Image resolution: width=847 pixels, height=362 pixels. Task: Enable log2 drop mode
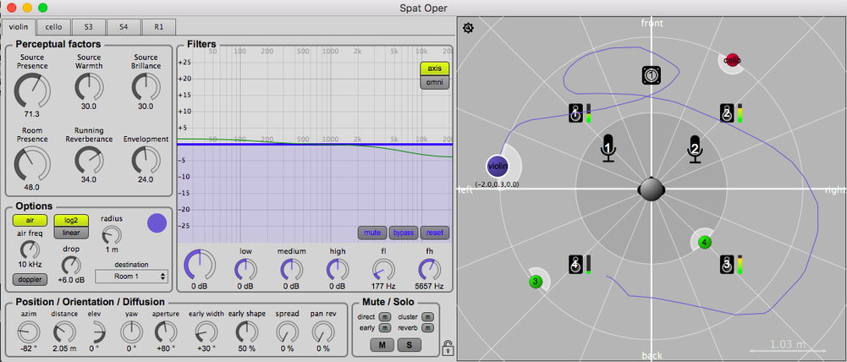point(71,220)
